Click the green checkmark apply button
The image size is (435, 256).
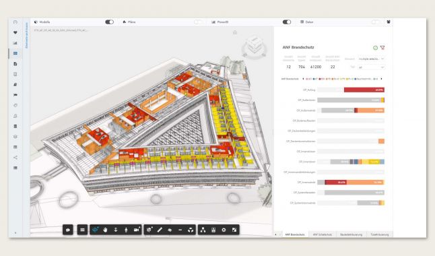375,48
